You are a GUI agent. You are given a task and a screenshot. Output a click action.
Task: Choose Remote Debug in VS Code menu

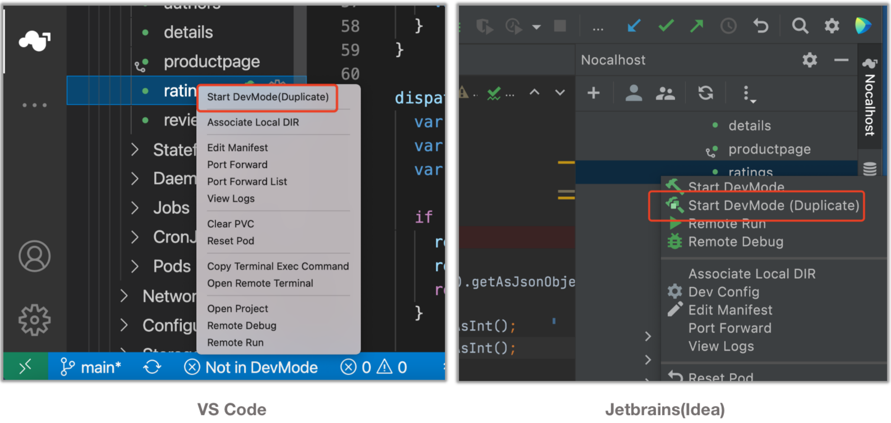[242, 326]
